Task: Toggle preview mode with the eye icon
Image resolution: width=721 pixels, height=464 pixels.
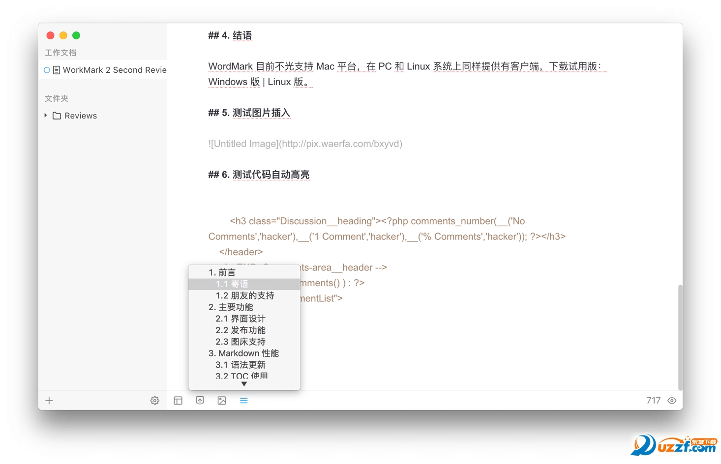Action: coord(672,401)
